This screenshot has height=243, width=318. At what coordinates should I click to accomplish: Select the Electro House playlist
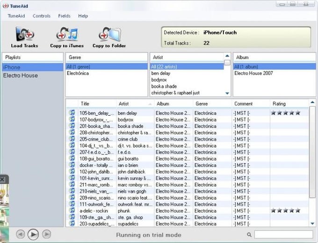pyautogui.click(x=33, y=76)
